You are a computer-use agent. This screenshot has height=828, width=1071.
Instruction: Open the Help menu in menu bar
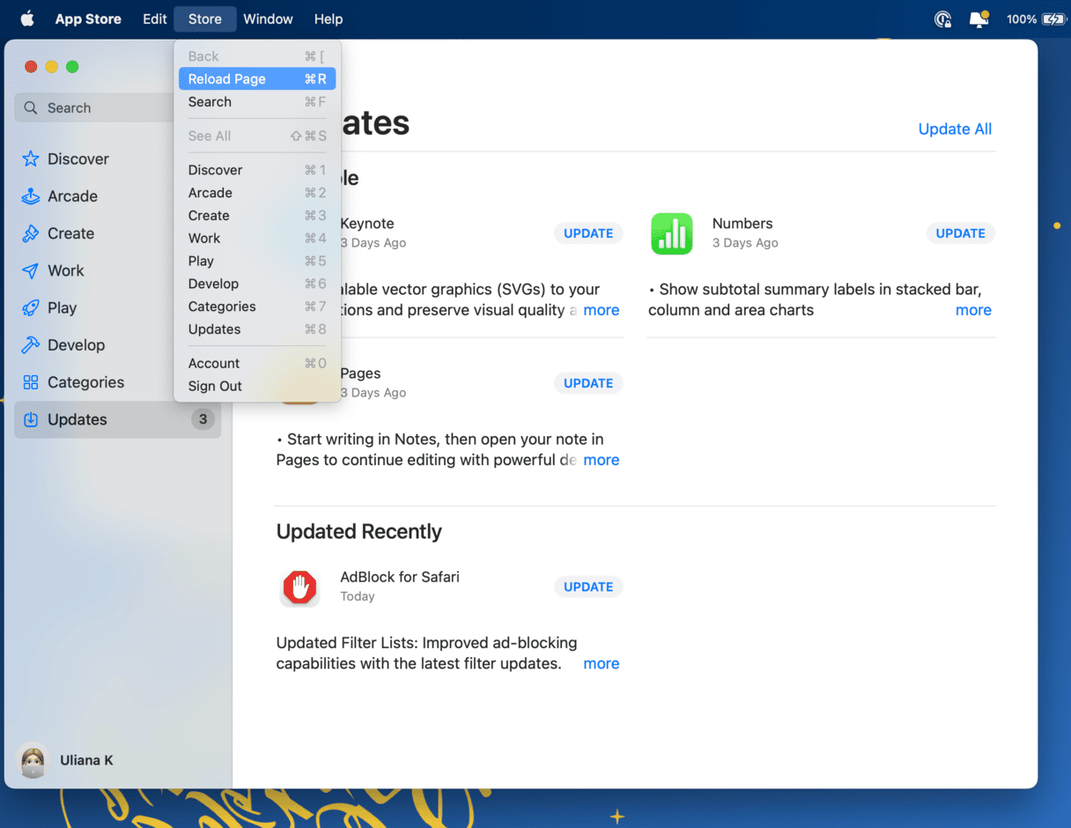click(329, 18)
